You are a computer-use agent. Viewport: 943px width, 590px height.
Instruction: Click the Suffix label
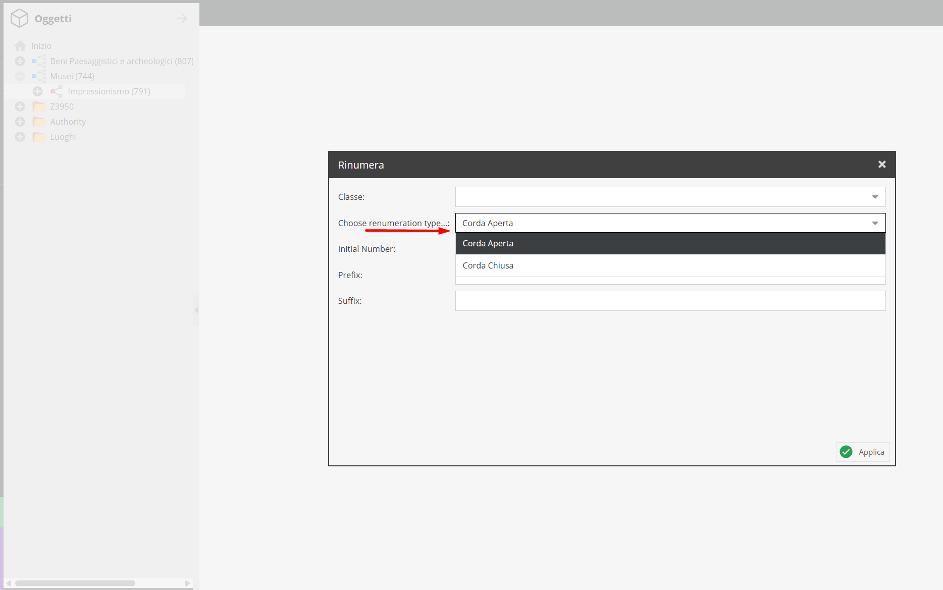point(350,301)
